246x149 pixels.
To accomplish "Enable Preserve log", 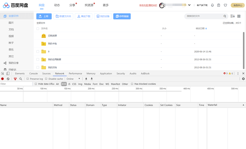I will 27,79.
